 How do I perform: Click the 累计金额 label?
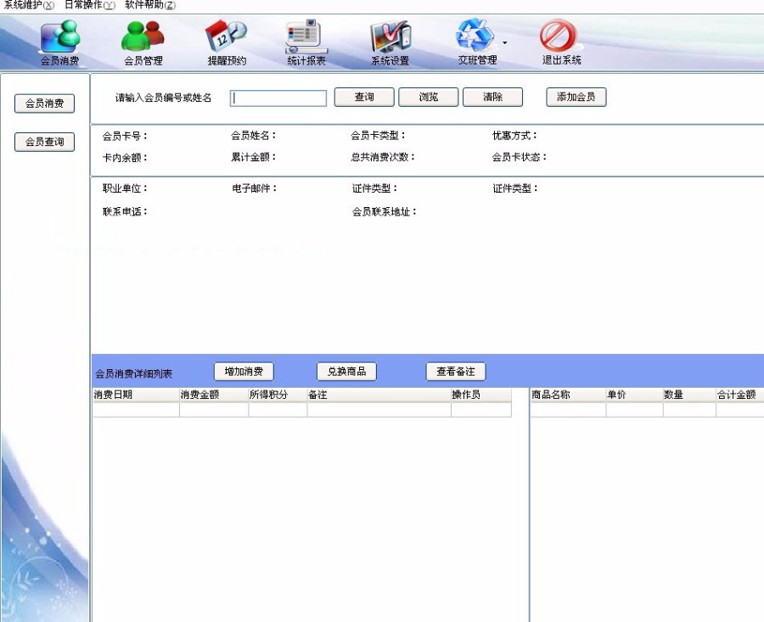tap(253, 157)
